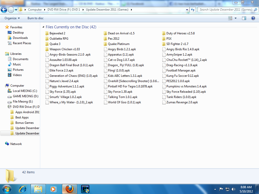Open the address bar history dropdown
259x194 pixels.
tap(187, 10)
